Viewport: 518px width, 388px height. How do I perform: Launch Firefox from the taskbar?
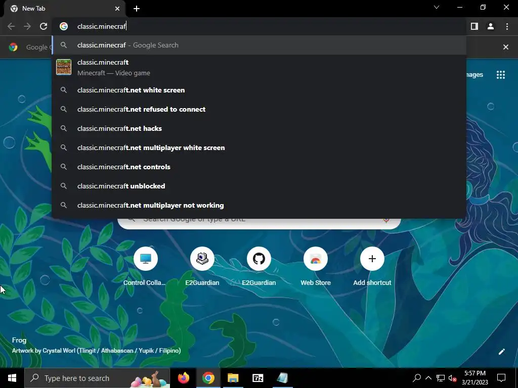[x=183, y=378]
